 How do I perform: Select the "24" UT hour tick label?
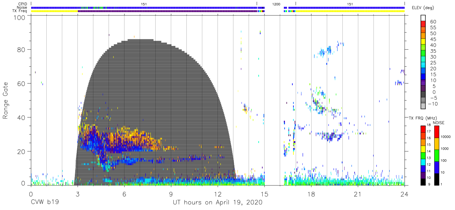pos(405,194)
